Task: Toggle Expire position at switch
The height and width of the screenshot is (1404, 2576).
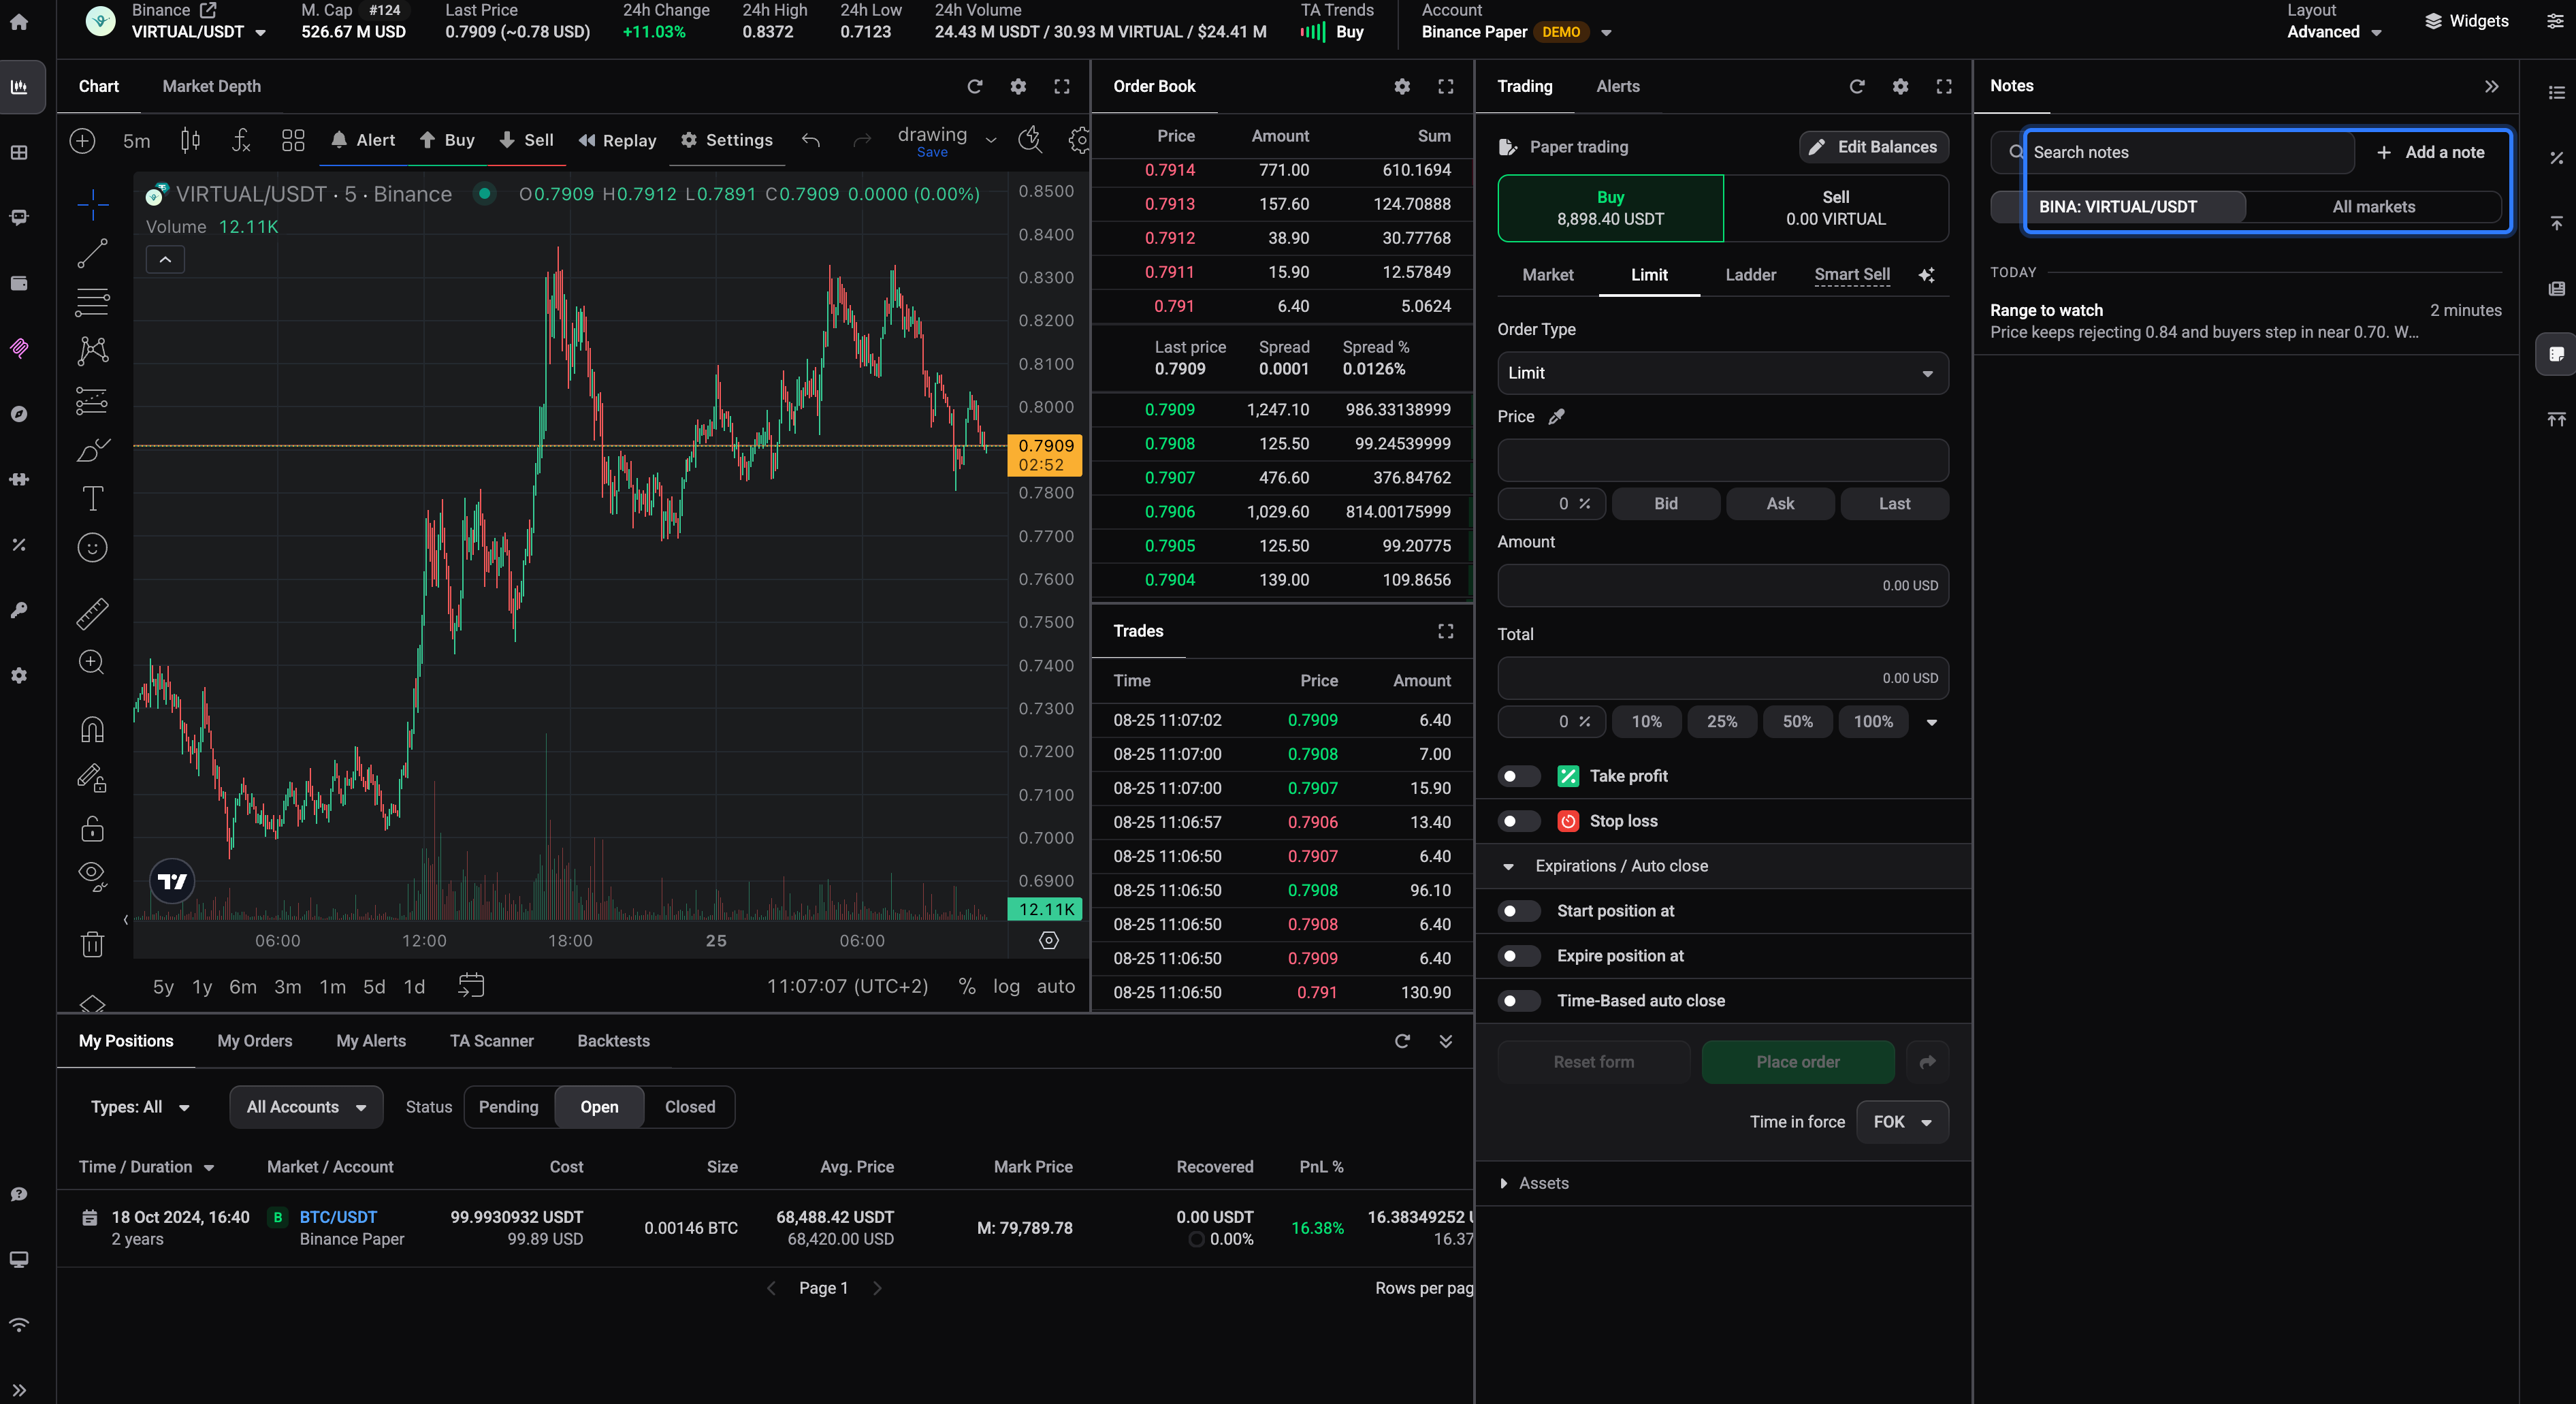Action: 1518,956
